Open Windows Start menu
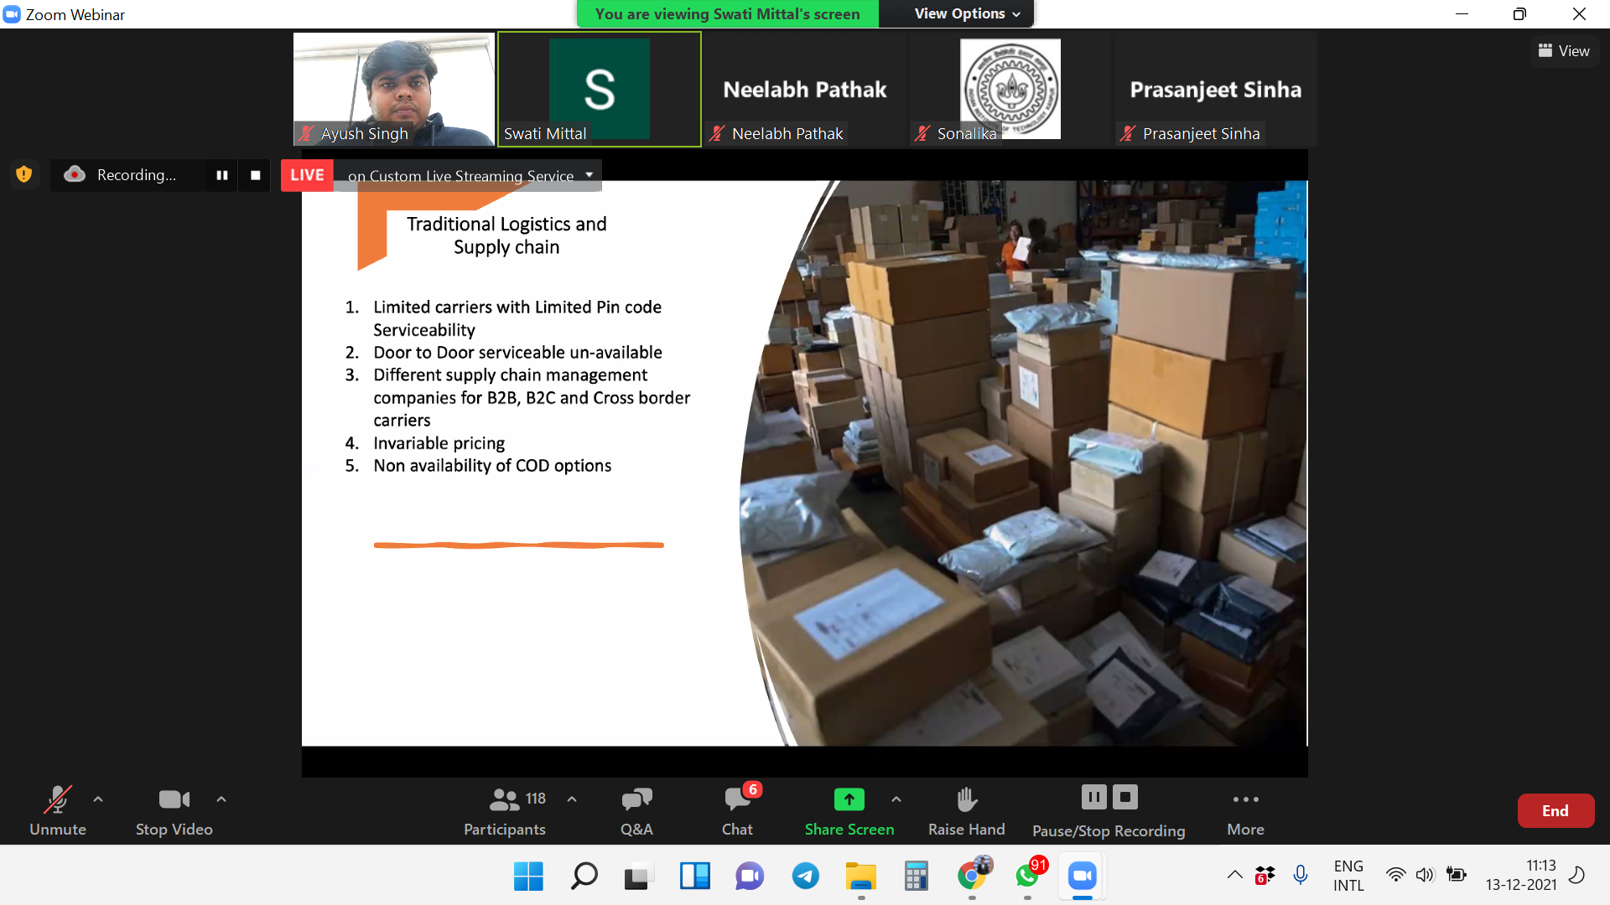Screen dimensions: 1610x905 coord(528,877)
